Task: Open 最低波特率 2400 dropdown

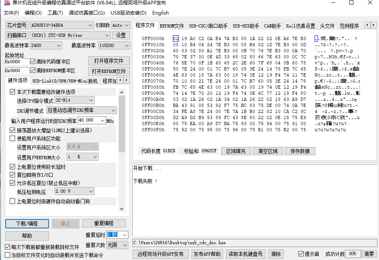Action: (46, 45)
